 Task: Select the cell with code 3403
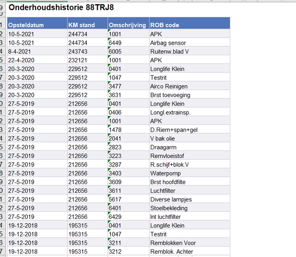click(x=128, y=173)
